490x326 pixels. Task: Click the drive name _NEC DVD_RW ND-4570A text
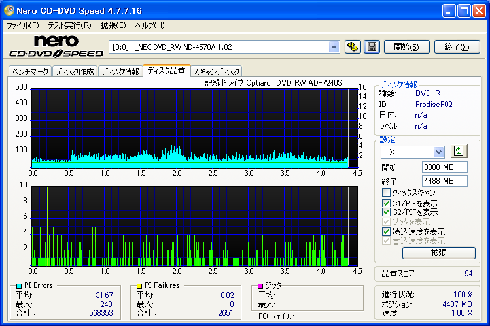click(183, 47)
